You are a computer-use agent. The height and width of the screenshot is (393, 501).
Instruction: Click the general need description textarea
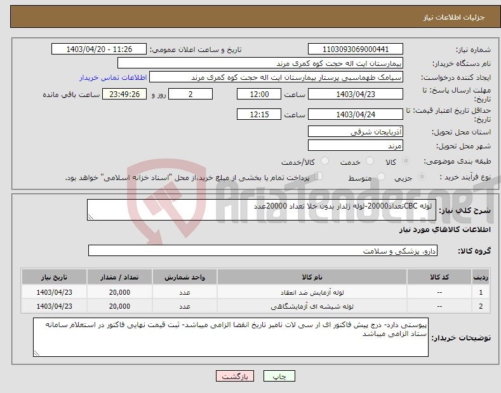click(x=262, y=210)
